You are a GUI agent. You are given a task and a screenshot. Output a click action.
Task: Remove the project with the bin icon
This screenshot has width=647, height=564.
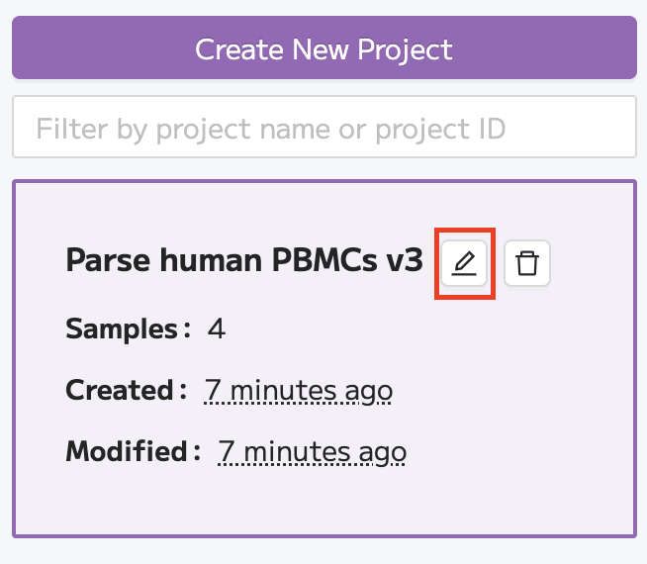tap(527, 263)
